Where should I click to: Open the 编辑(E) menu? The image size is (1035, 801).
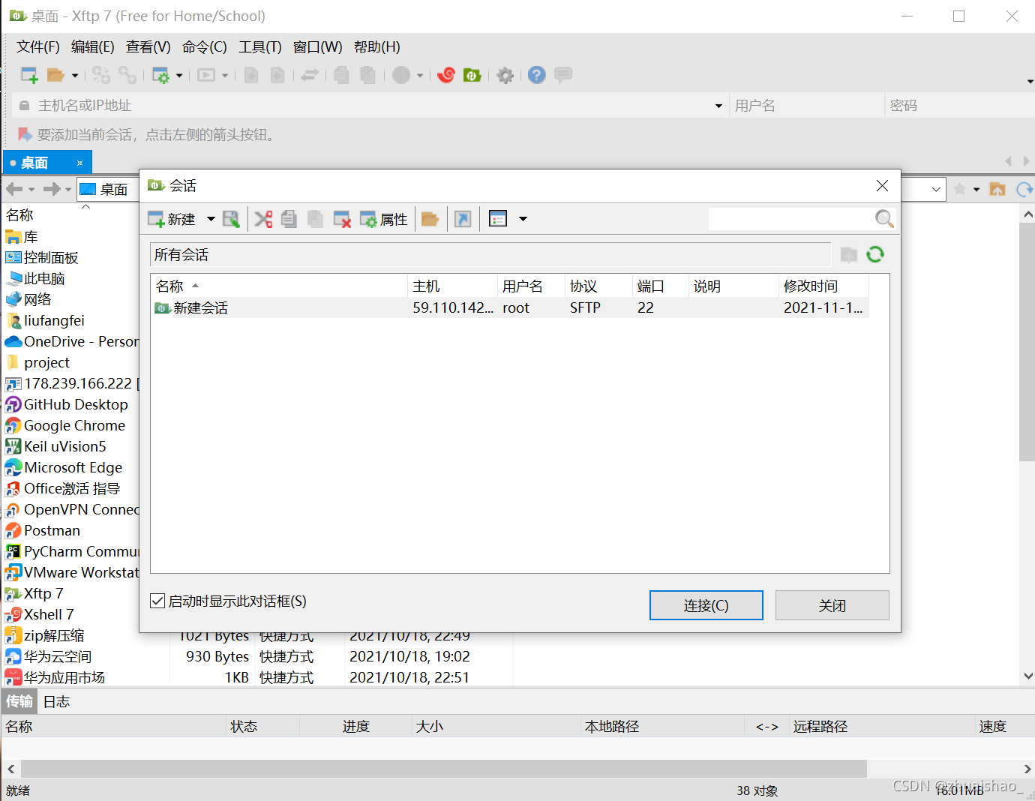pyautogui.click(x=93, y=47)
